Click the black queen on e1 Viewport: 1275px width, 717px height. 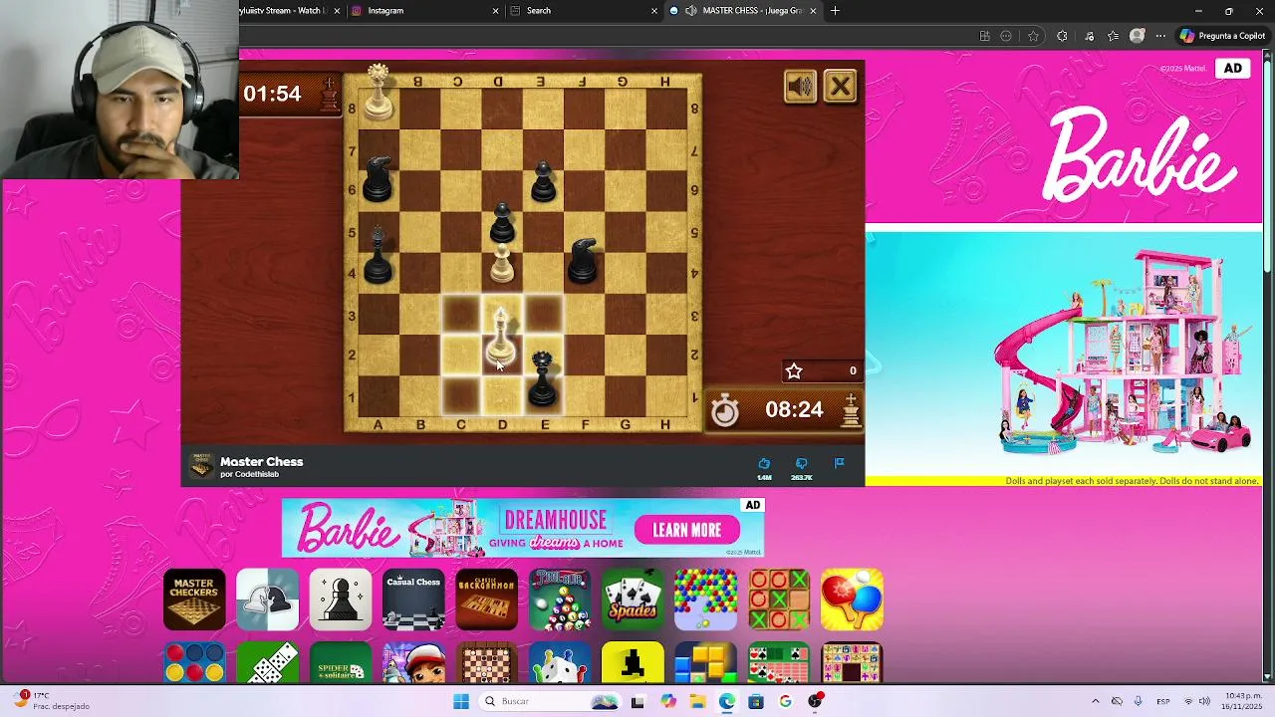coord(543,378)
